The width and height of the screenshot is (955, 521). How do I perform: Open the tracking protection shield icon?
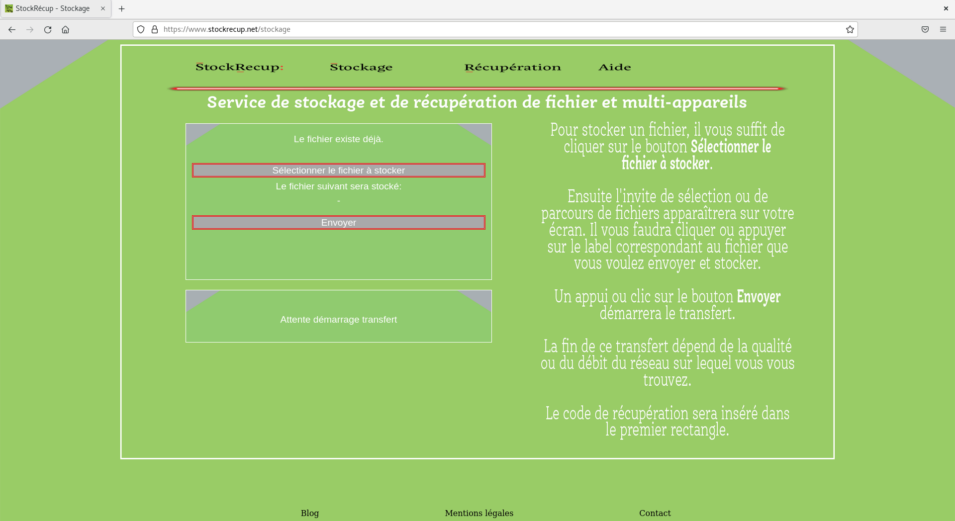click(141, 29)
